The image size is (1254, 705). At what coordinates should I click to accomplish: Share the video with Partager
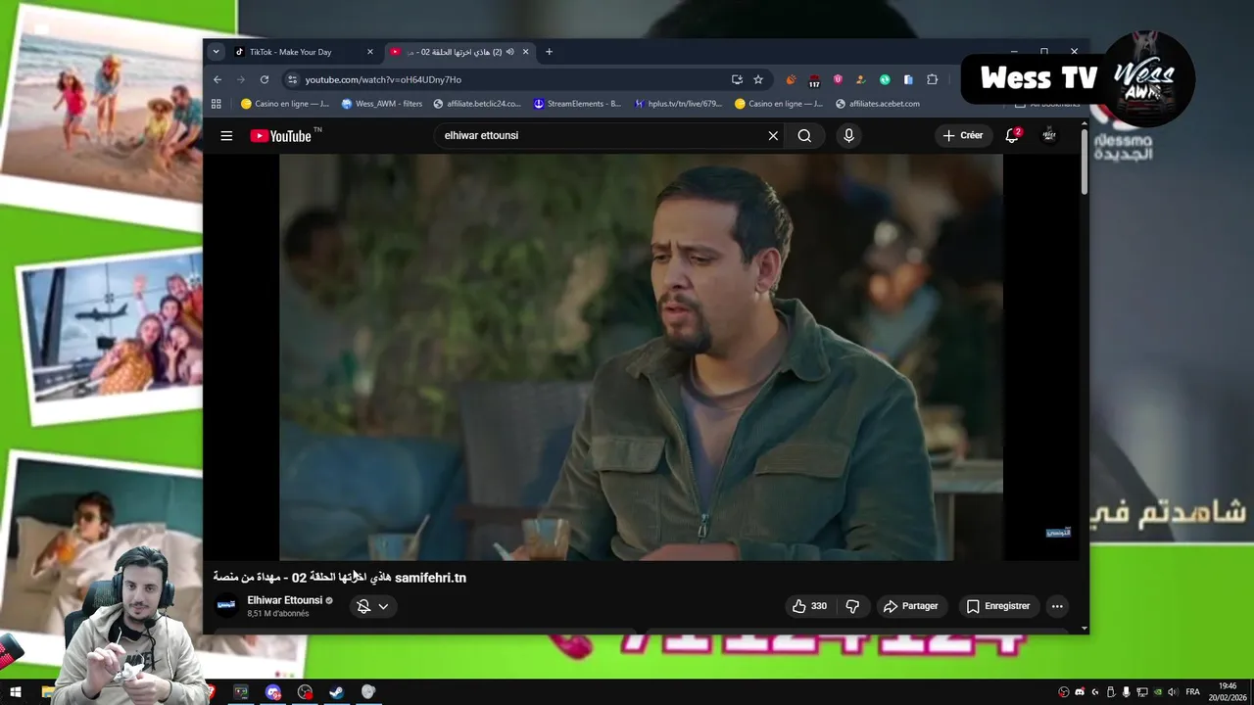click(x=911, y=606)
